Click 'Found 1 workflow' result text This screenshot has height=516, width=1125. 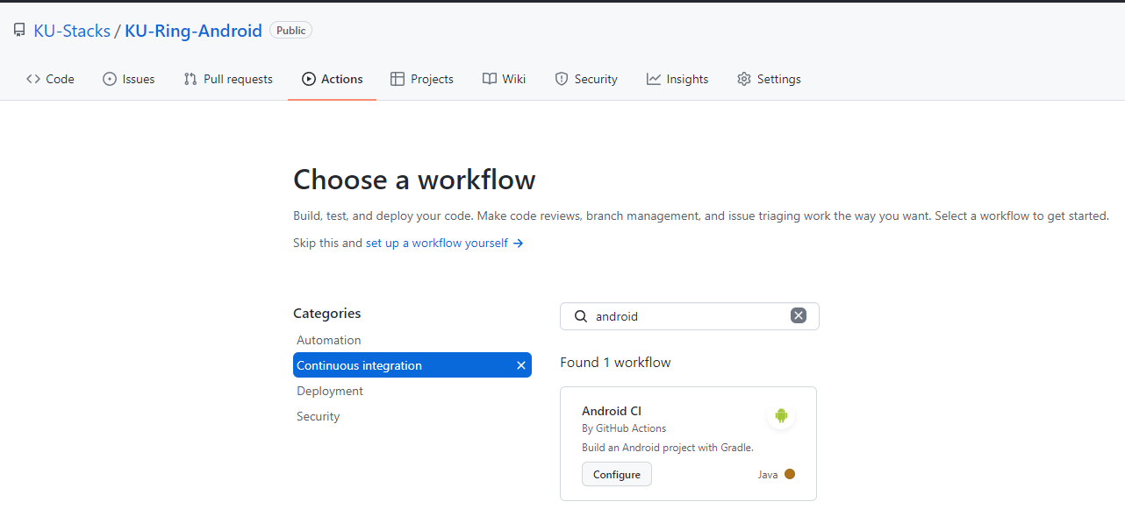point(615,362)
